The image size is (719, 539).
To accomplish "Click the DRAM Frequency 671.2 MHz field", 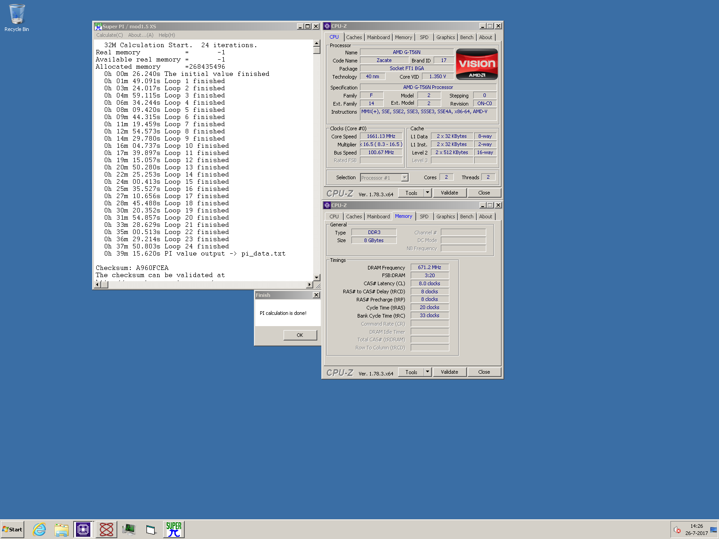I will coord(430,267).
